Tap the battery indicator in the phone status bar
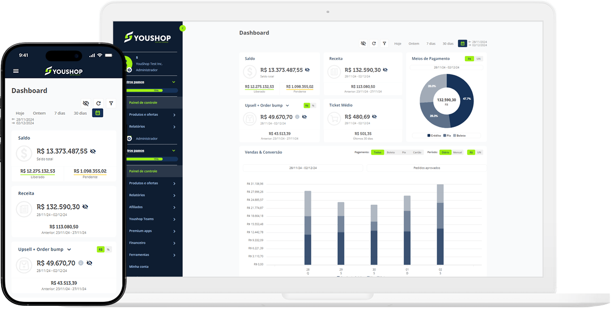 [x=110, y=55]
